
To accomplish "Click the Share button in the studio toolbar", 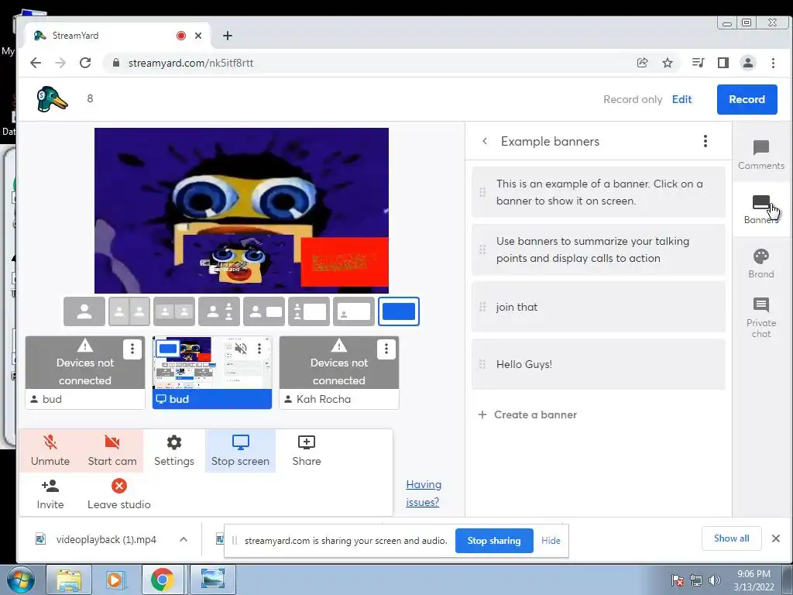I will point(307,450).
